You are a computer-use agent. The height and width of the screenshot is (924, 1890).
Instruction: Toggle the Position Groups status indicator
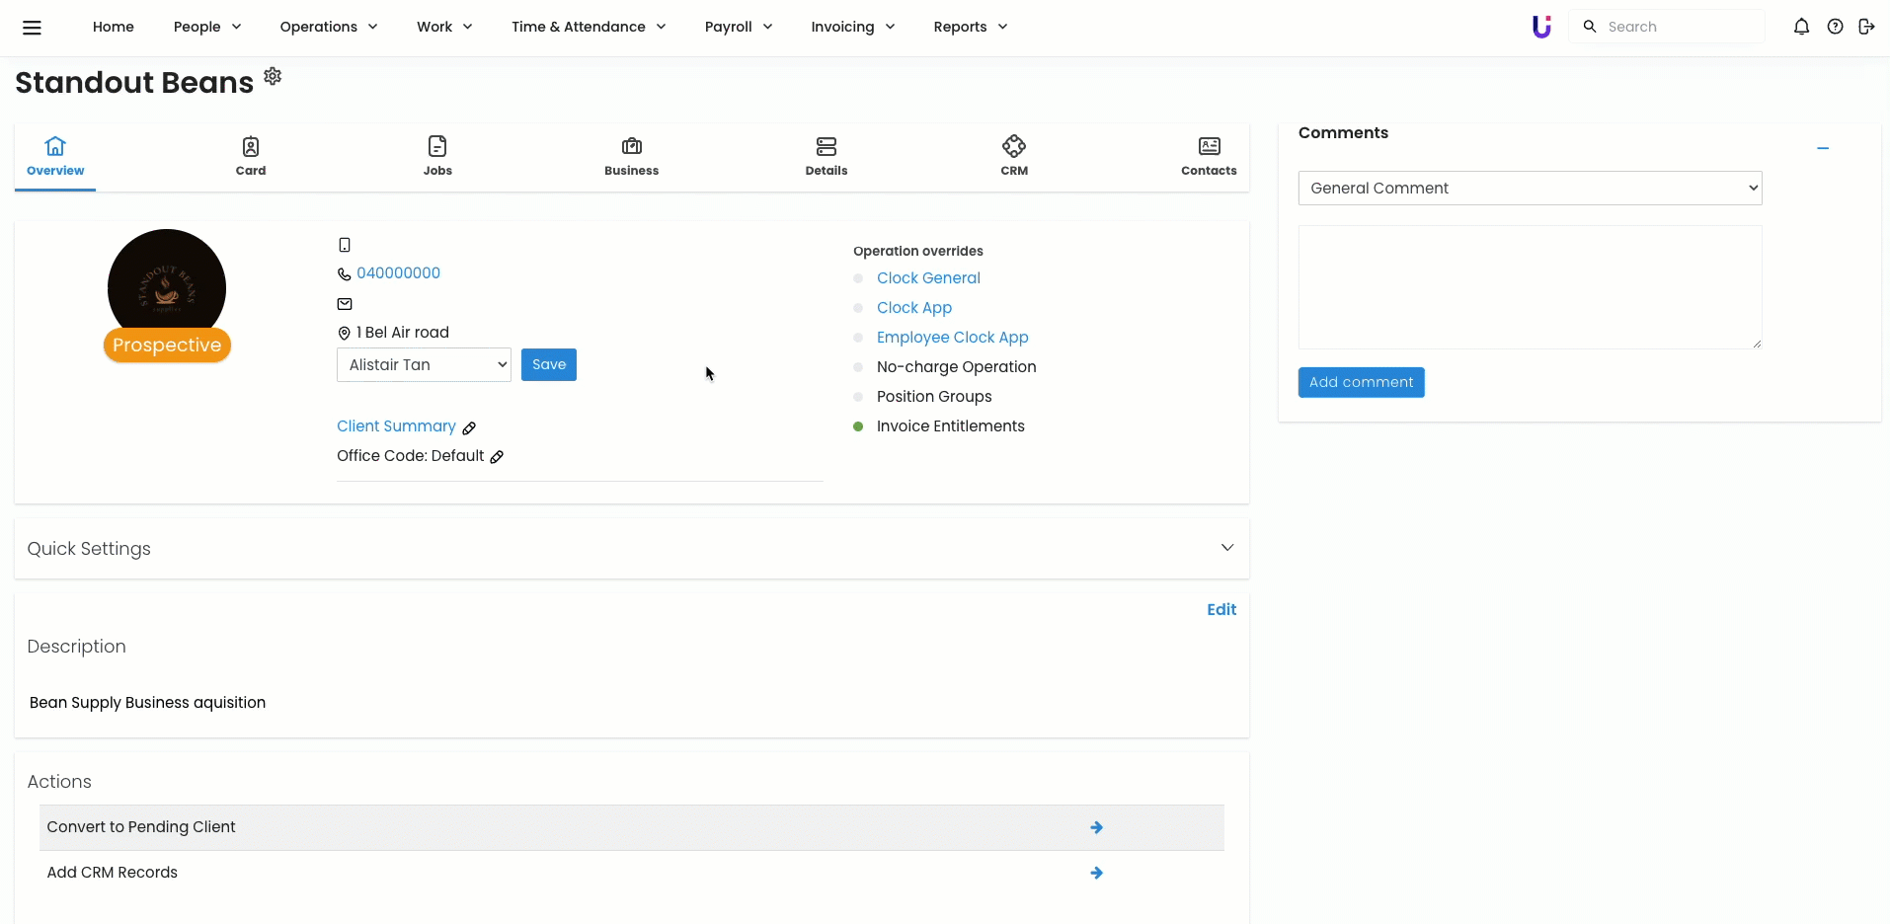point(858,397)
